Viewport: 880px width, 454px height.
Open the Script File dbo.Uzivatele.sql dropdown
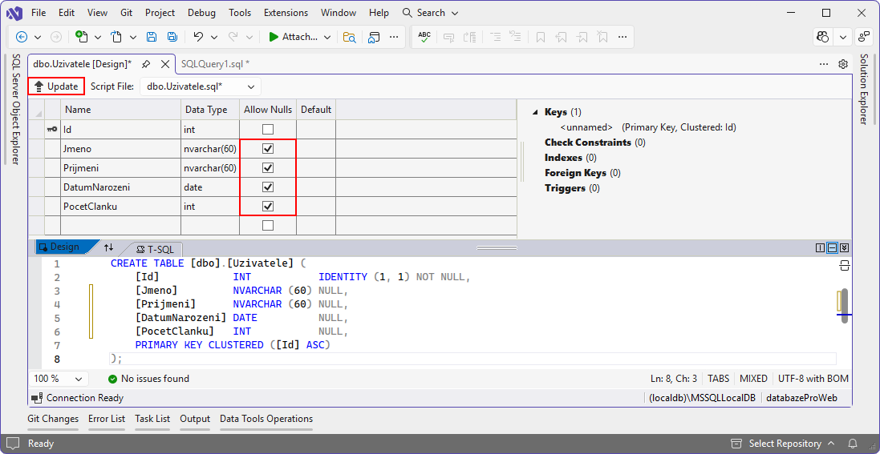coord(201,86)
